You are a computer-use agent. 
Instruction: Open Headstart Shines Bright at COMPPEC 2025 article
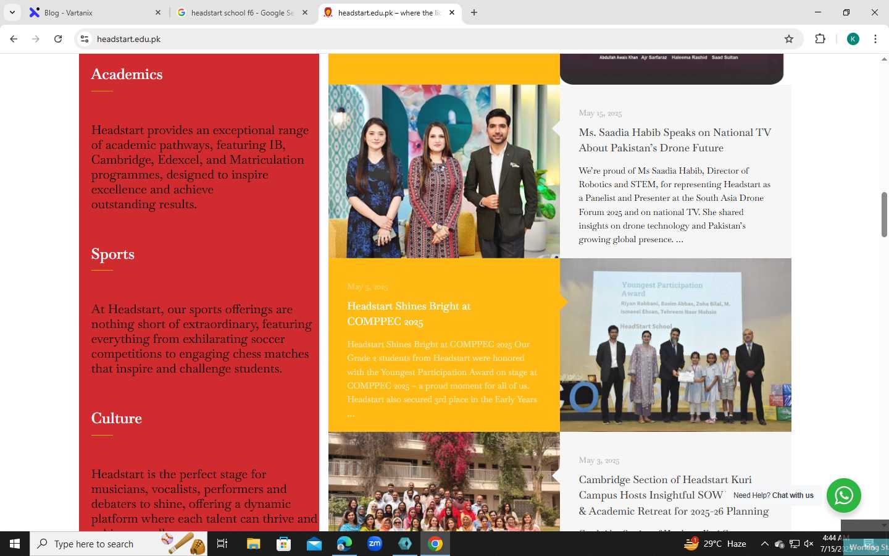pyautogui.click(x=409, y=314)
